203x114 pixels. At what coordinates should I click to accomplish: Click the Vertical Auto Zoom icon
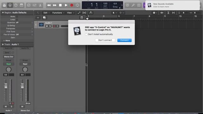click(168, 13)
